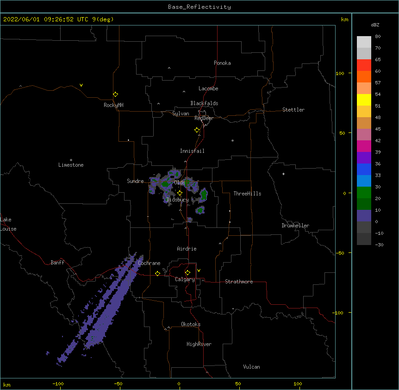Image resolution: width=399 pixels, height=390 pixels.
Task: Click the Louise label near map edge
Action: coord(8,229)
